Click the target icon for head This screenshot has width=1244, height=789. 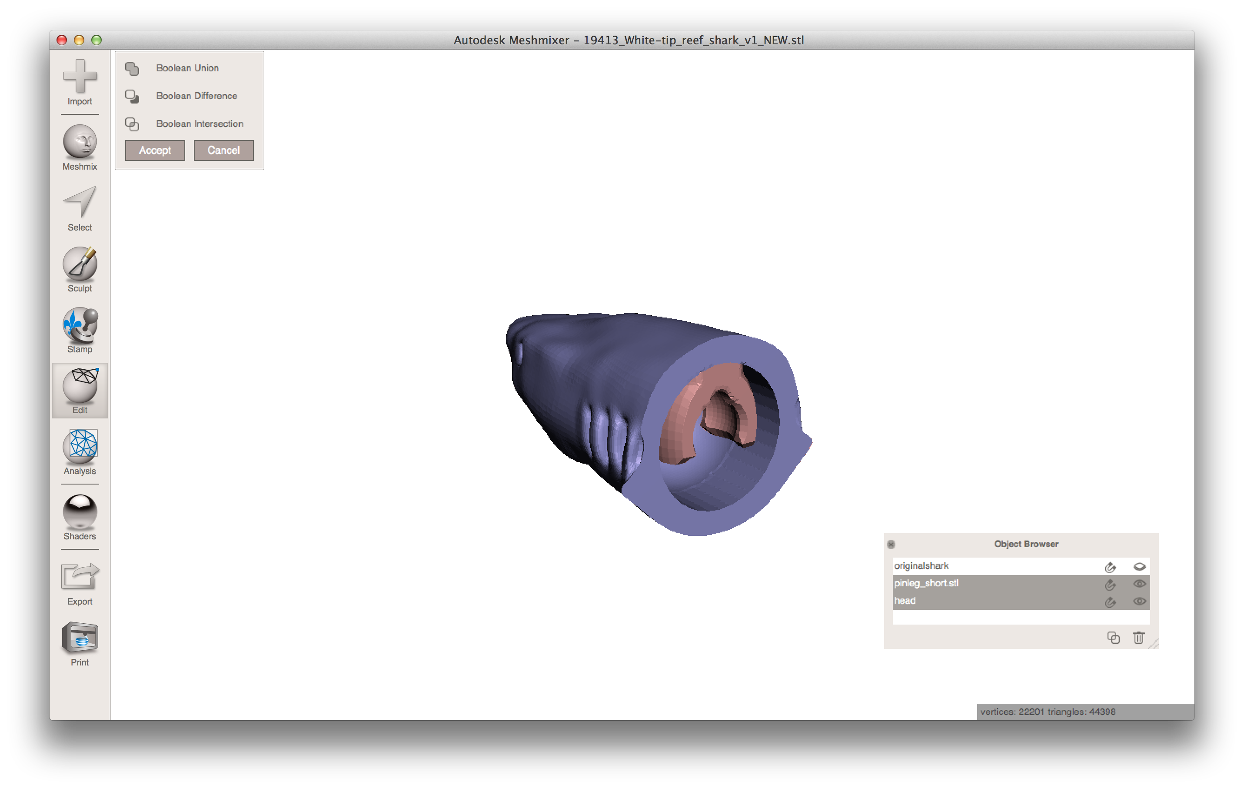point(1110,602)
